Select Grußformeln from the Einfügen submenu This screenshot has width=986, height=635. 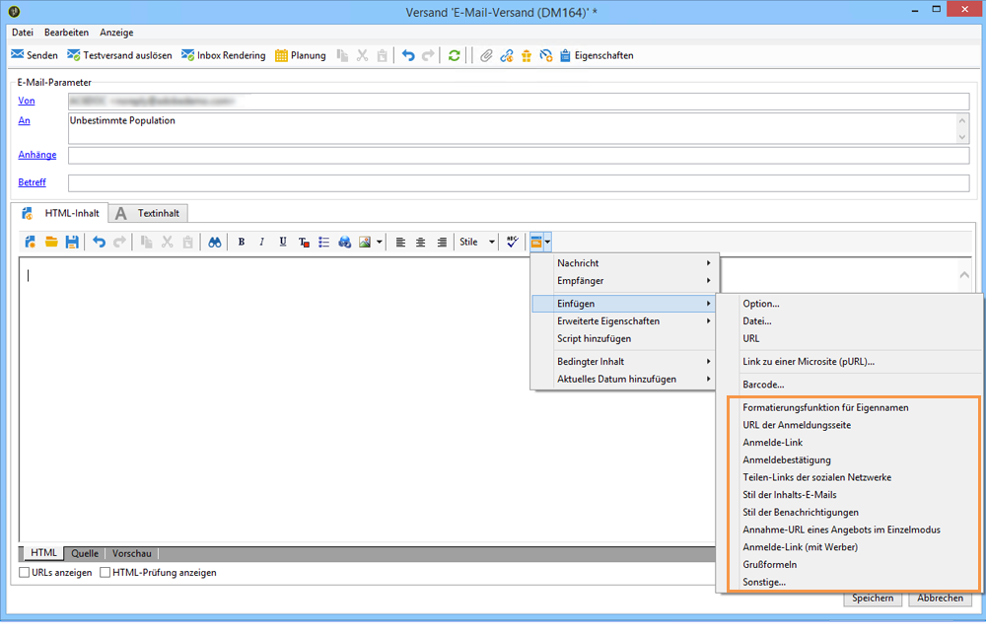click(x=769, y=565)
